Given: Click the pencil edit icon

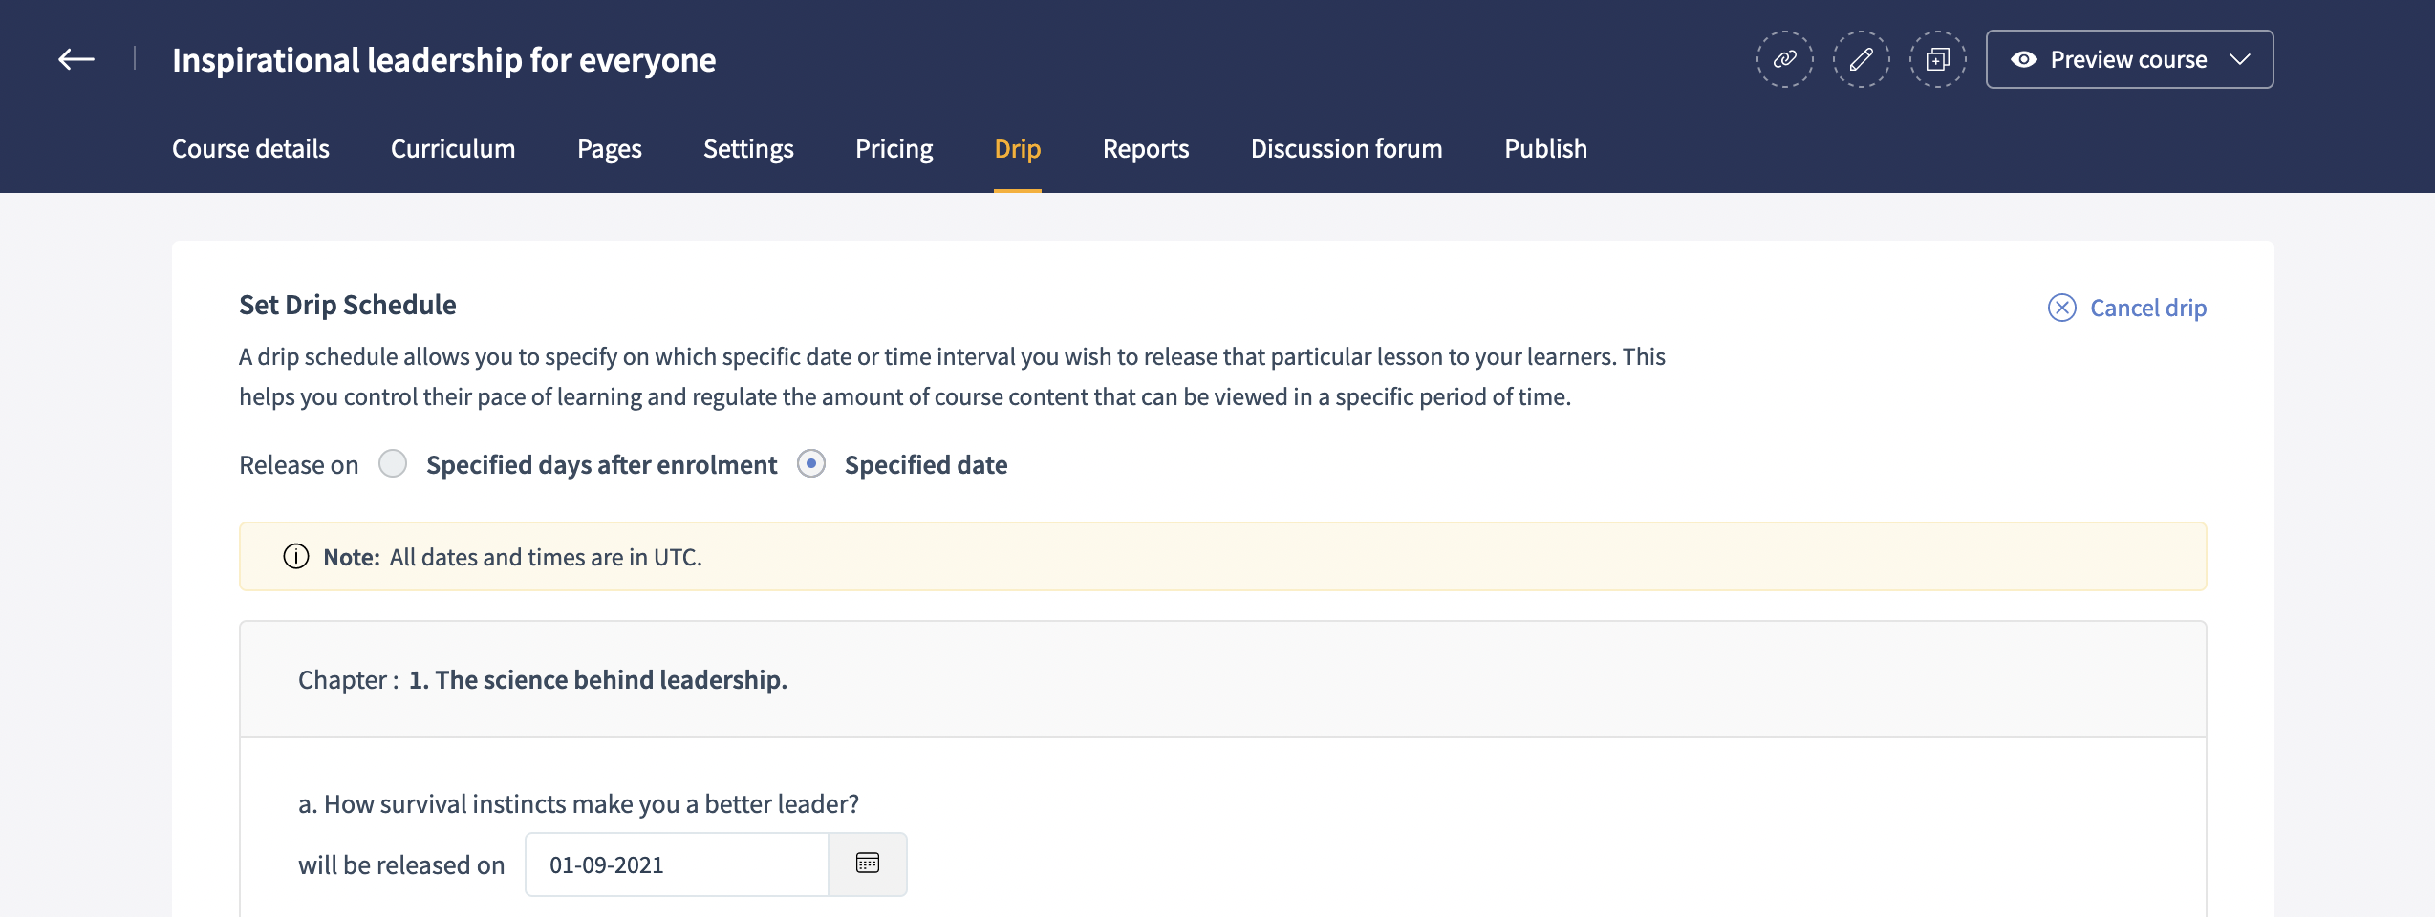Looking at the screenshot, I should [1861, 59].
